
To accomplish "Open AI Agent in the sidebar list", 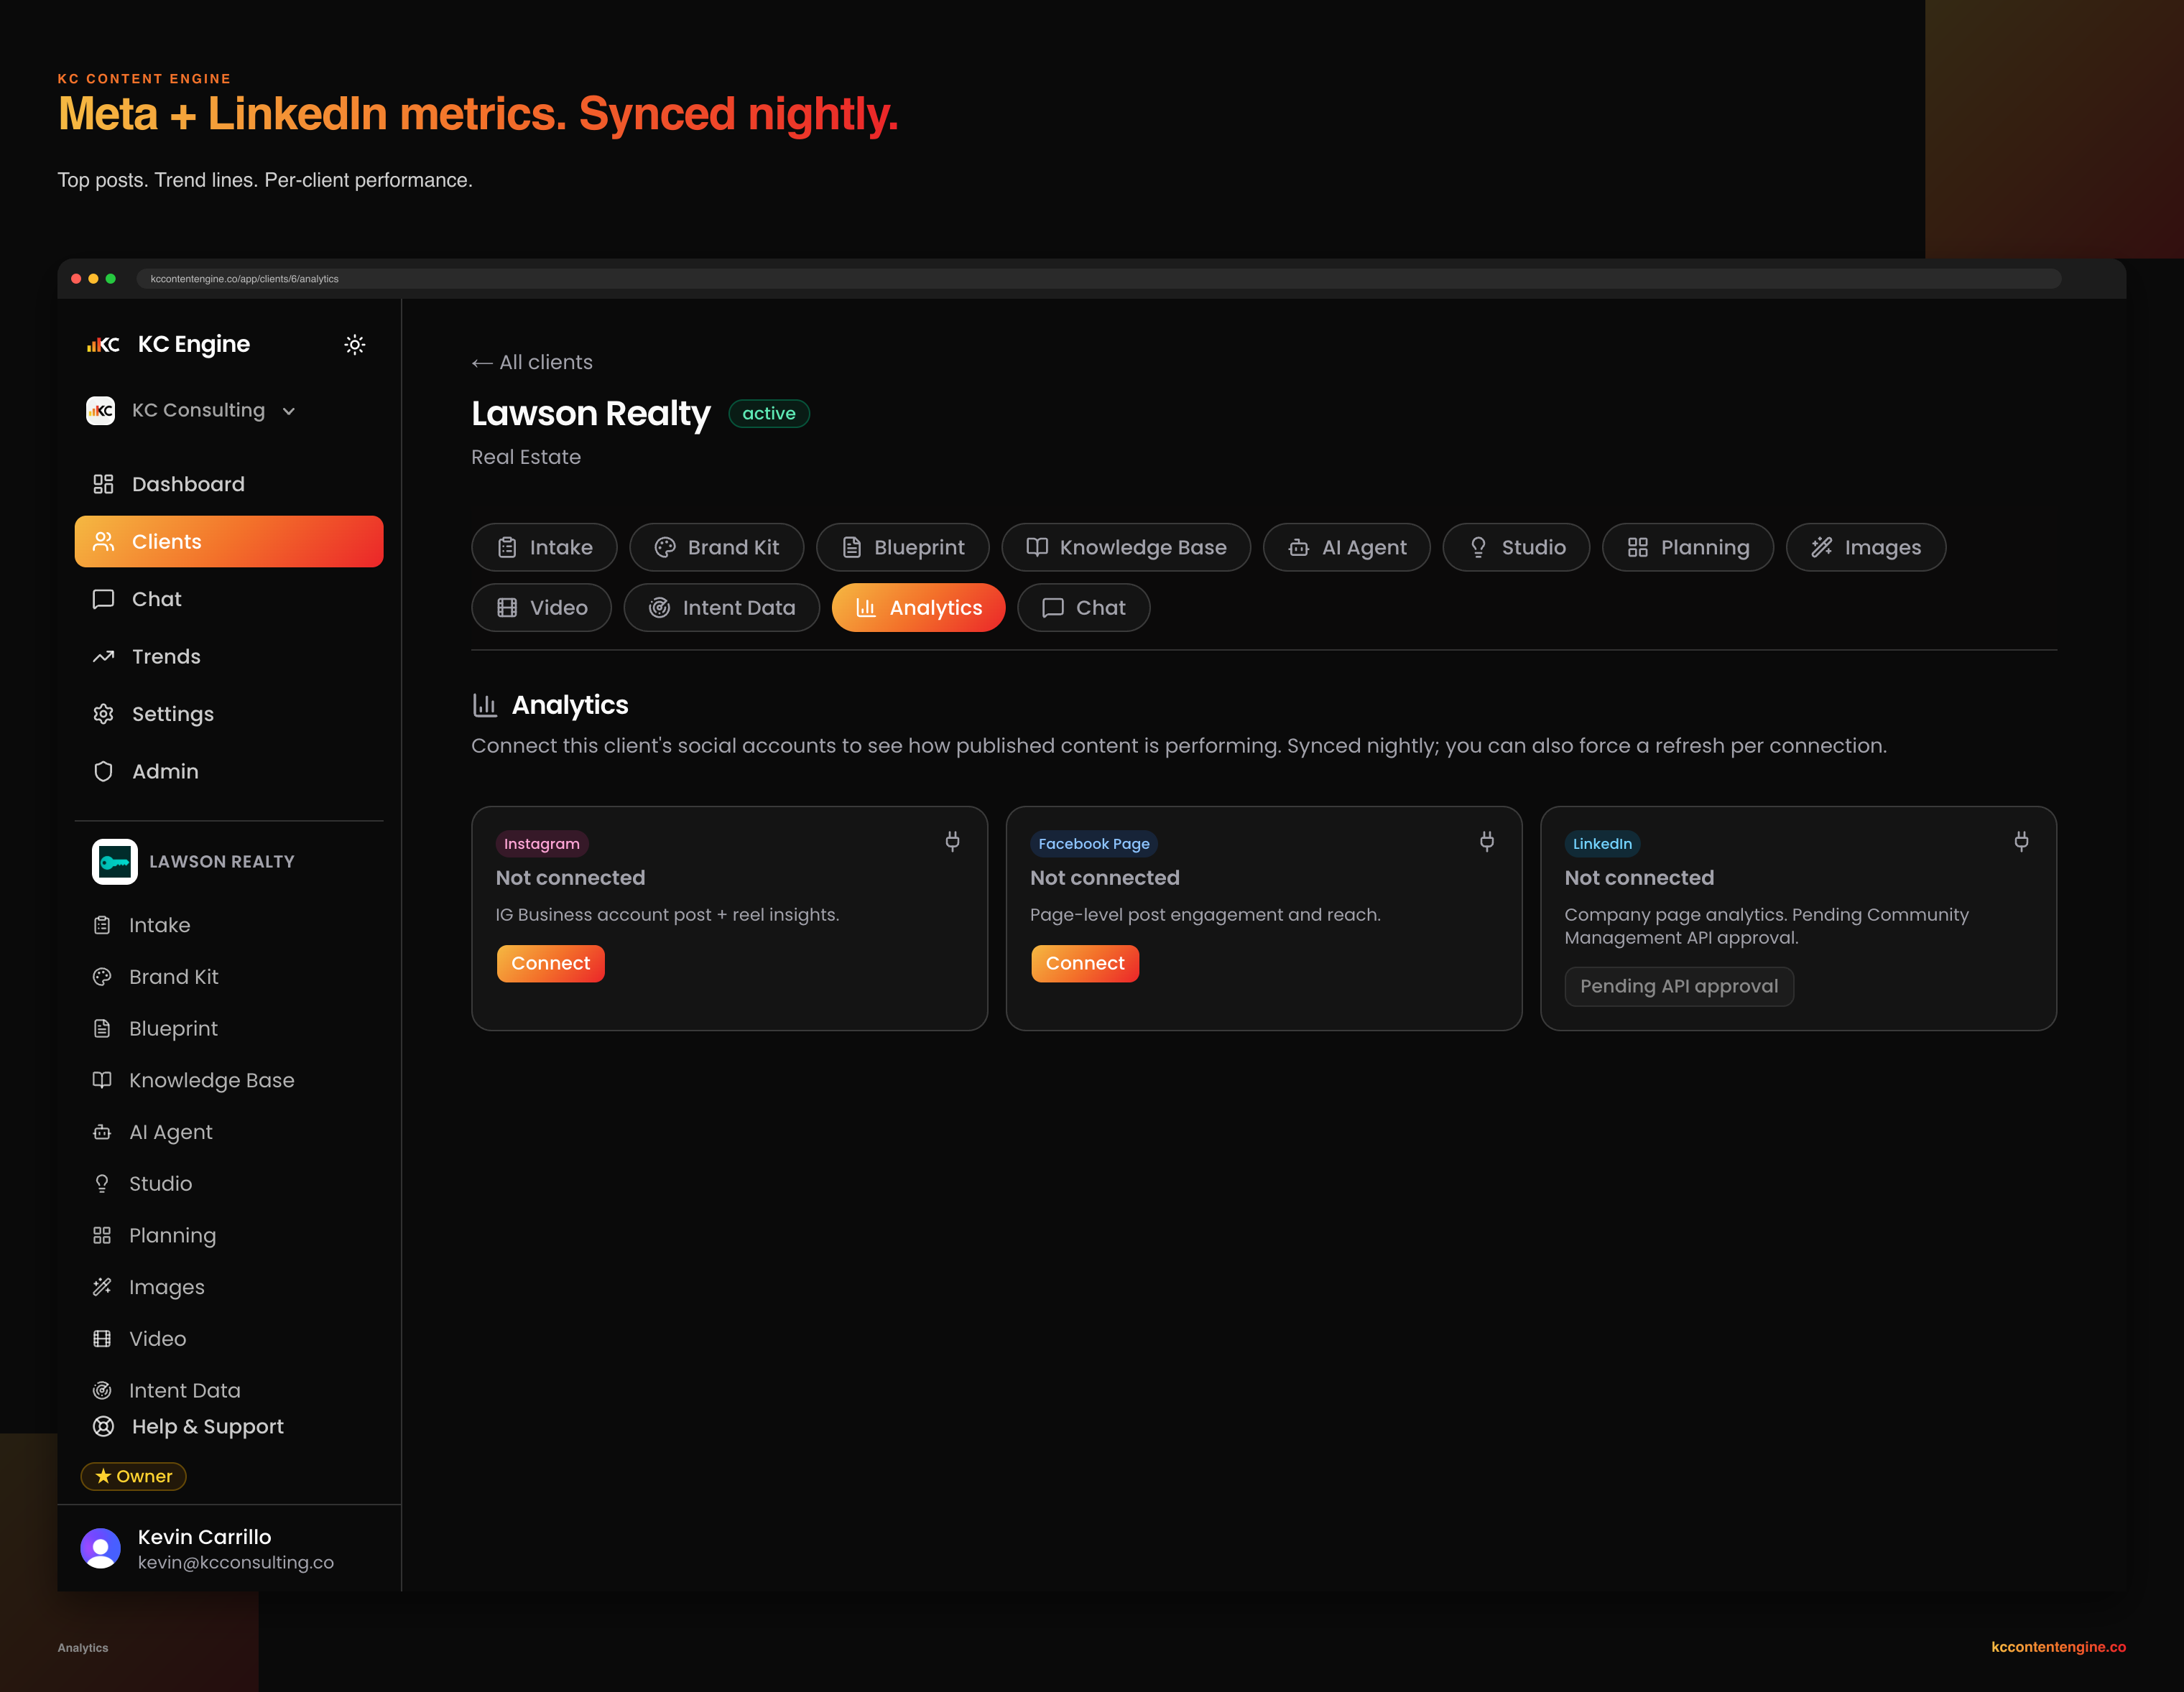I will point(229,1133).
